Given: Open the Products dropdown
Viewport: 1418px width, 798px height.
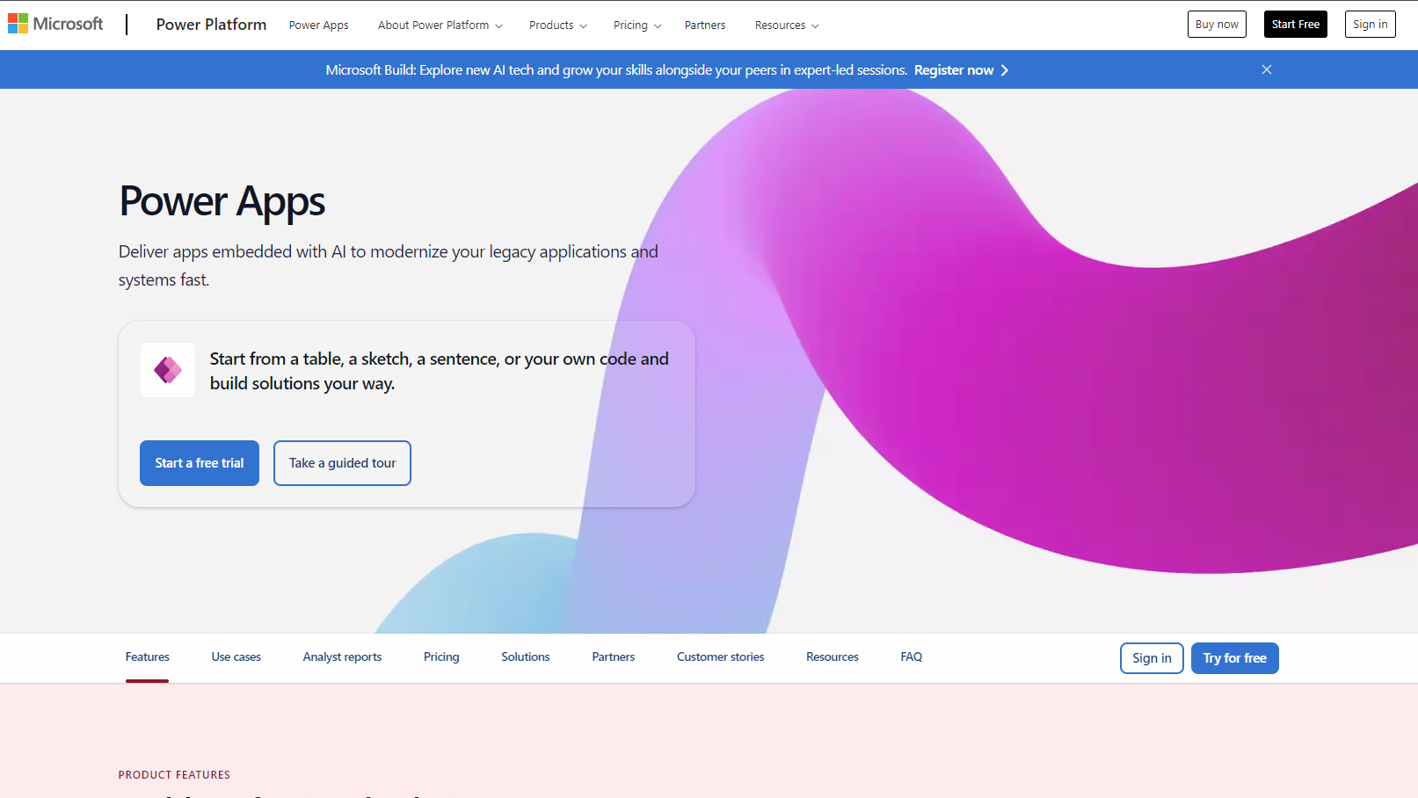Looking at the screenshot, I should [x=557, y=25].
